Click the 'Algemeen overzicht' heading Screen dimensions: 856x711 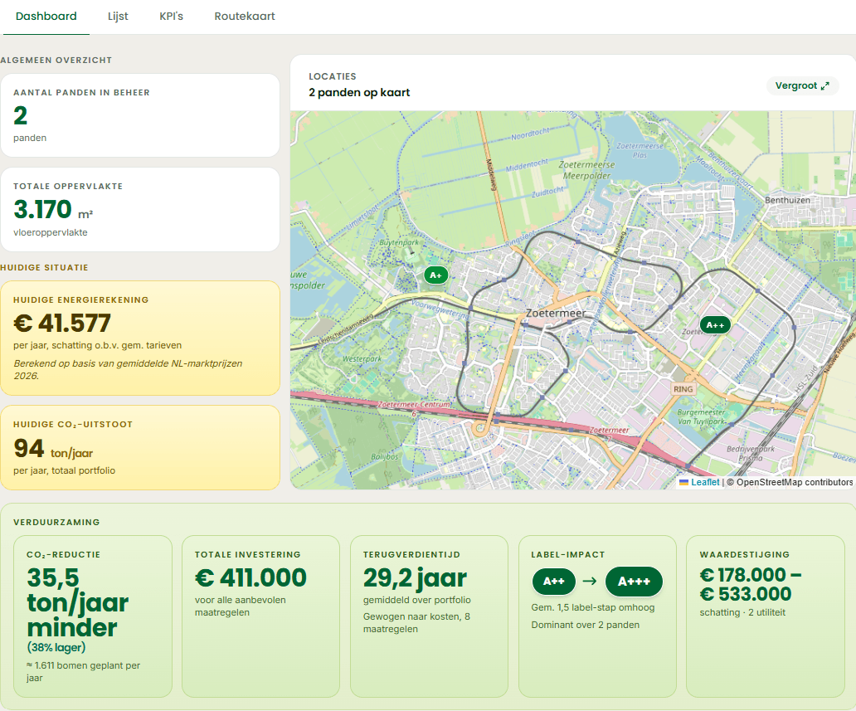coord(56,60)
